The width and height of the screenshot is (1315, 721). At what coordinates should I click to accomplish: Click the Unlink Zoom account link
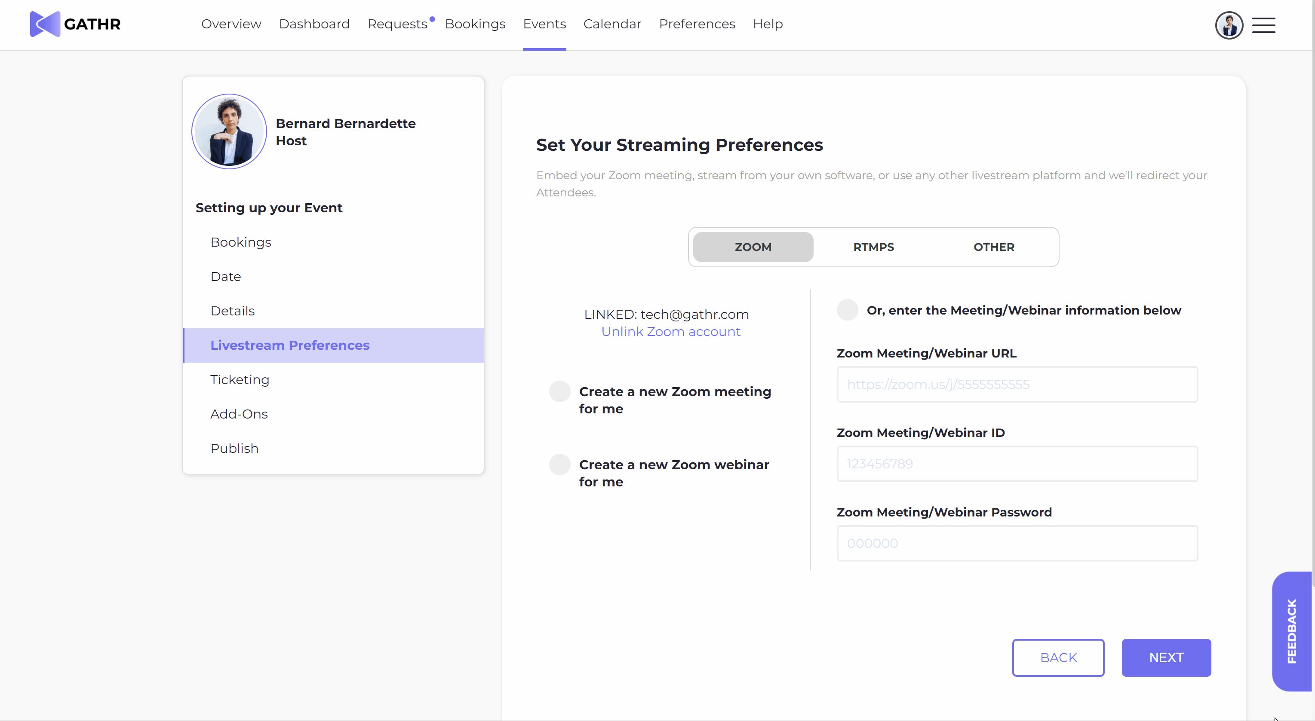tap(671, 331)
